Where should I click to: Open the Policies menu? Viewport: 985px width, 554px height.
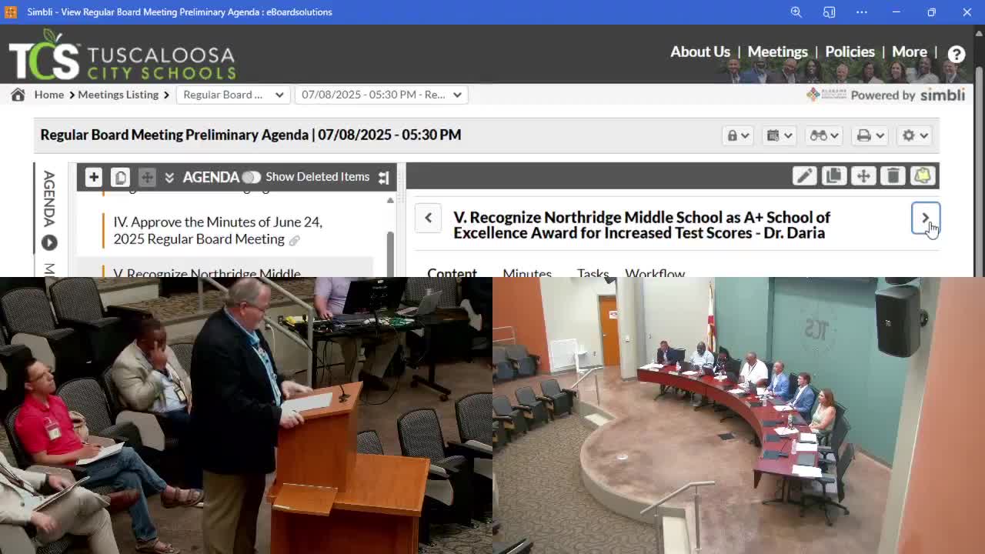tap(850, 52)
